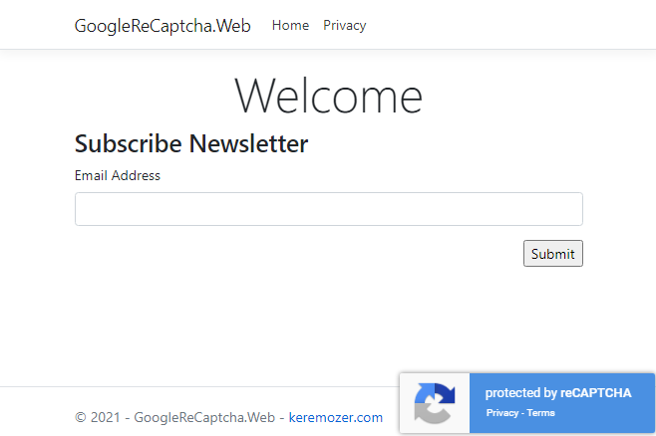Click the reCAPTCHA logo icon
This screenshot has width=656, height=436.
pos(435,403)
